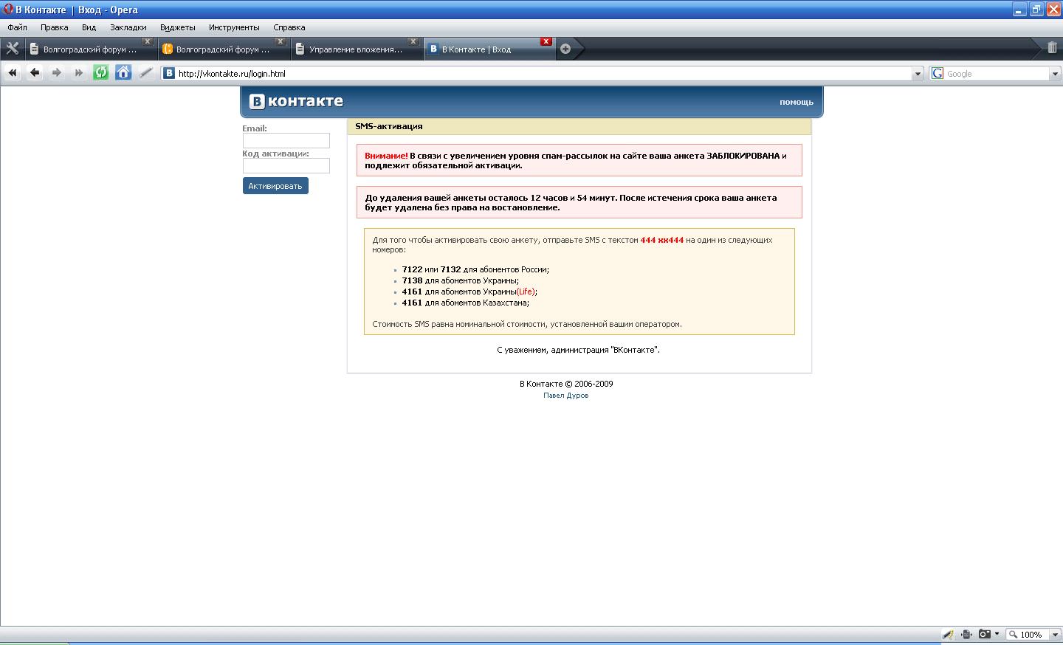
Task: Click the red Внимание! warning word
Action: click(x=386, y=156)
